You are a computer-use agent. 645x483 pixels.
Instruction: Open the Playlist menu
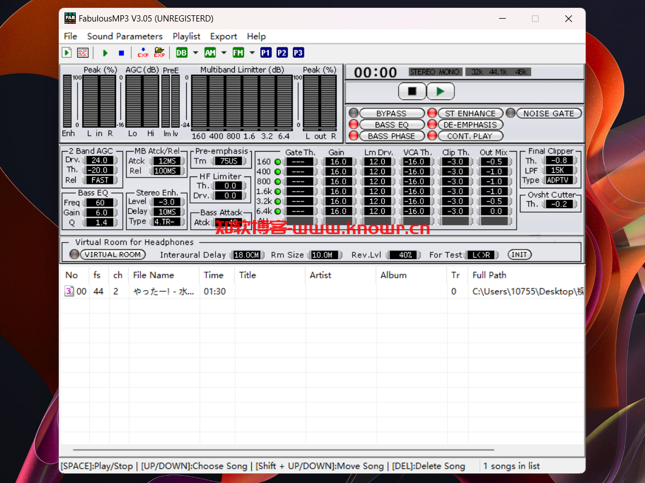(x=186, y=36)
